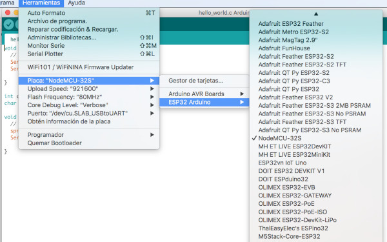Choose MH ET LIVE ESP32DevKIT
Screen dimensions: 387x242
pos(316,146)
